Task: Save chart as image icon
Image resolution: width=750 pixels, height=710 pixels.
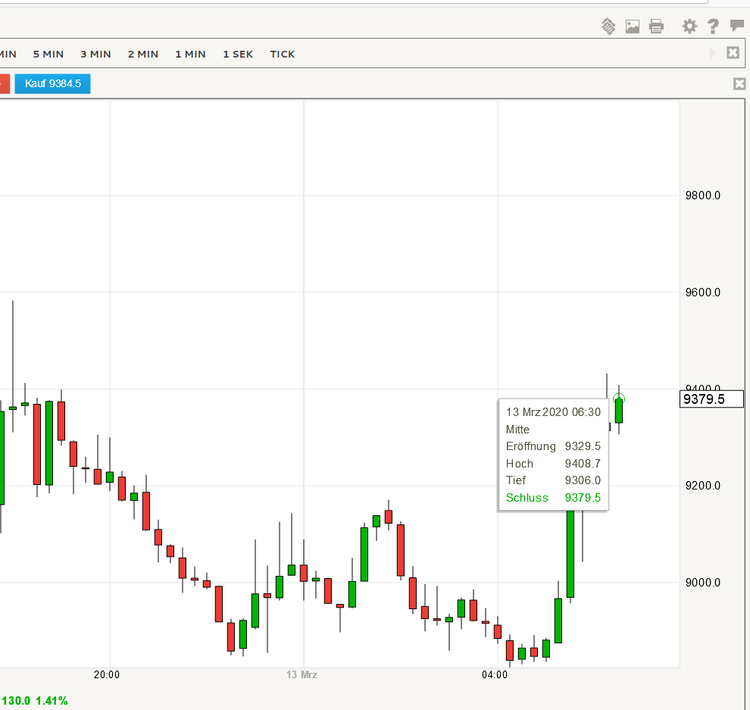Action: pos(633,27)
